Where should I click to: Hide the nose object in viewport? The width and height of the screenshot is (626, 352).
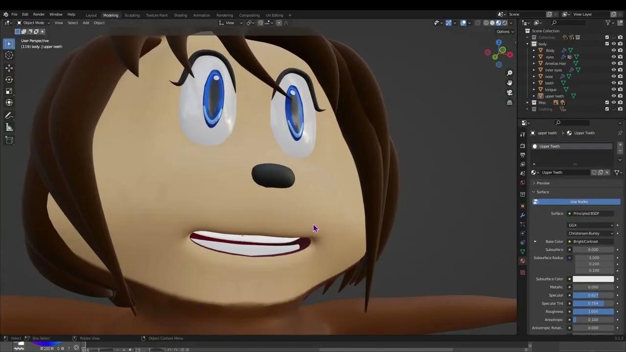(x=614, y=76)
